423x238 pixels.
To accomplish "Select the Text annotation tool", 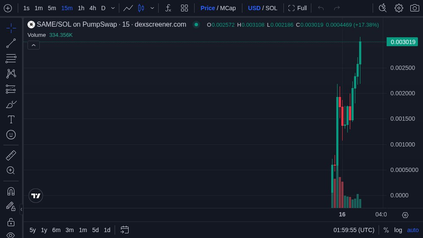I will coord(11,119).
